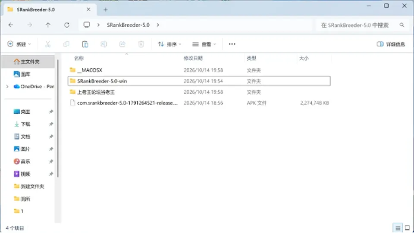
Task: Click the search magnifier icon
Action: tap(402, 25)
